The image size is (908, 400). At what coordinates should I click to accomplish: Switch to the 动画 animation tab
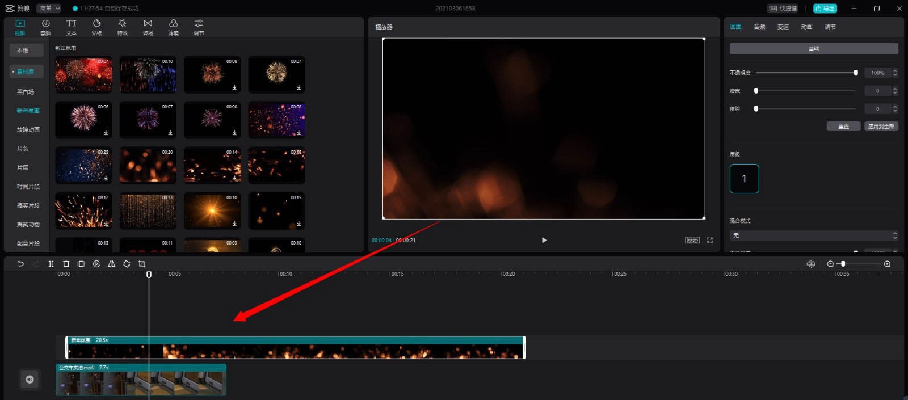point(806,27)
